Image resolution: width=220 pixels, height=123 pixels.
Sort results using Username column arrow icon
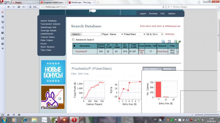click(74, 46)
